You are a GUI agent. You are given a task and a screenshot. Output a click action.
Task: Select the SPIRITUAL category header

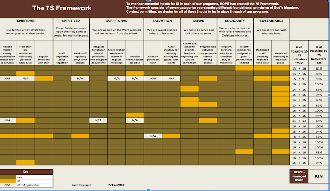click(25, 21)
